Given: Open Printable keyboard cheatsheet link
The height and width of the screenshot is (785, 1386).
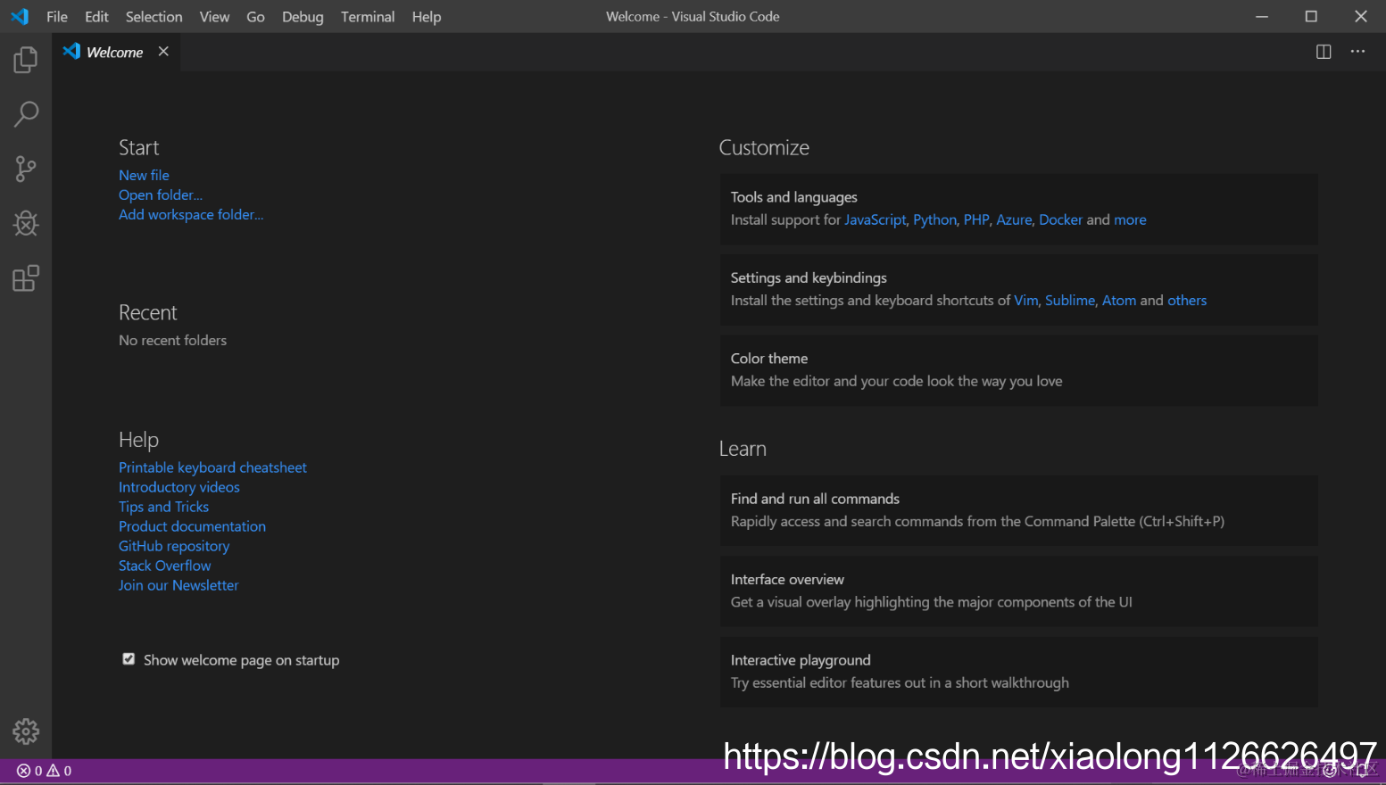Looking at the screenshot, I should click(x=212, y=467).
